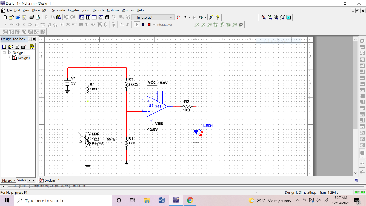Run the simulation with the play button
Viewport: 366px width, 206px height.
[x=137, y=24]
